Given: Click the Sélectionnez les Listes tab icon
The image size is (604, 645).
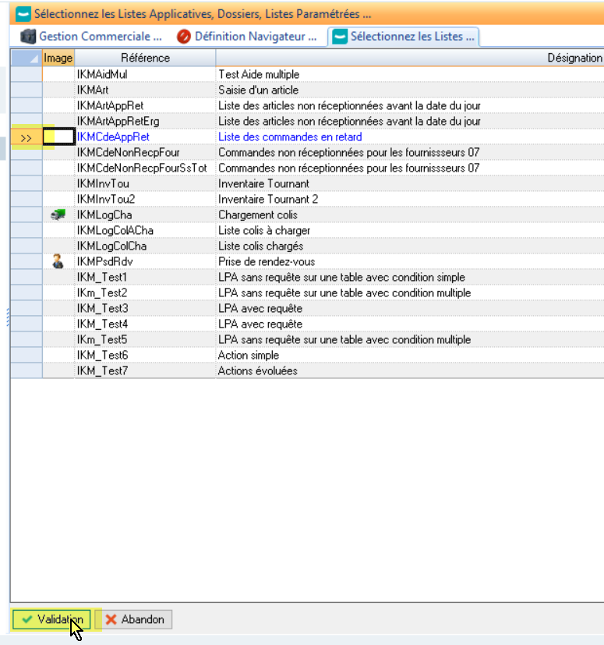Looking at the screenshot, I should point(340,37).
